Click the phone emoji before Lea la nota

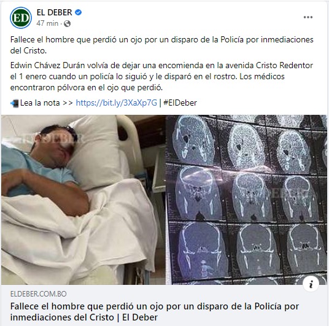pyautogui.click(x=15, y=103)
